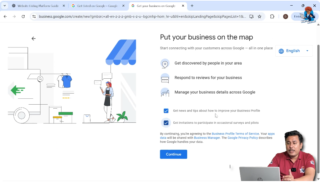Screen dimensions: 320x182
Task: Restore down the browser window
Action: tap(303, 6)
